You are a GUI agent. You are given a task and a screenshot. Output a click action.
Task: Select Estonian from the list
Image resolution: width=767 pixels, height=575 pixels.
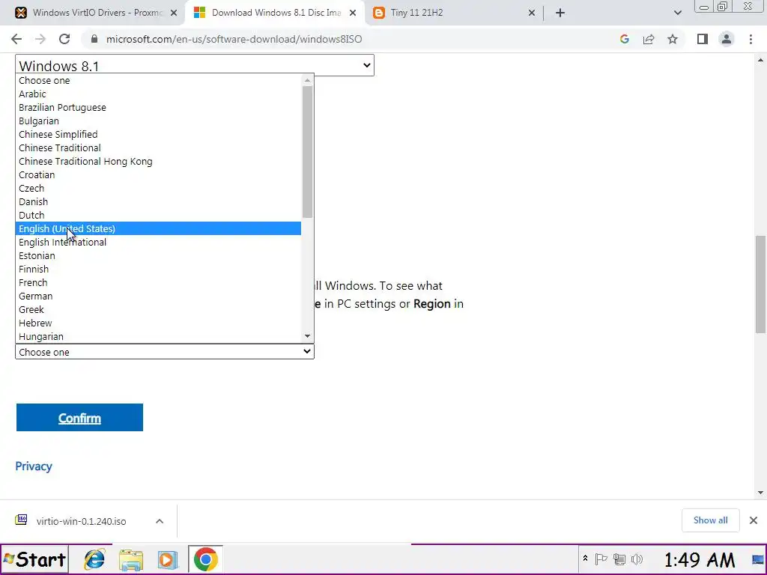pos(159,255)
